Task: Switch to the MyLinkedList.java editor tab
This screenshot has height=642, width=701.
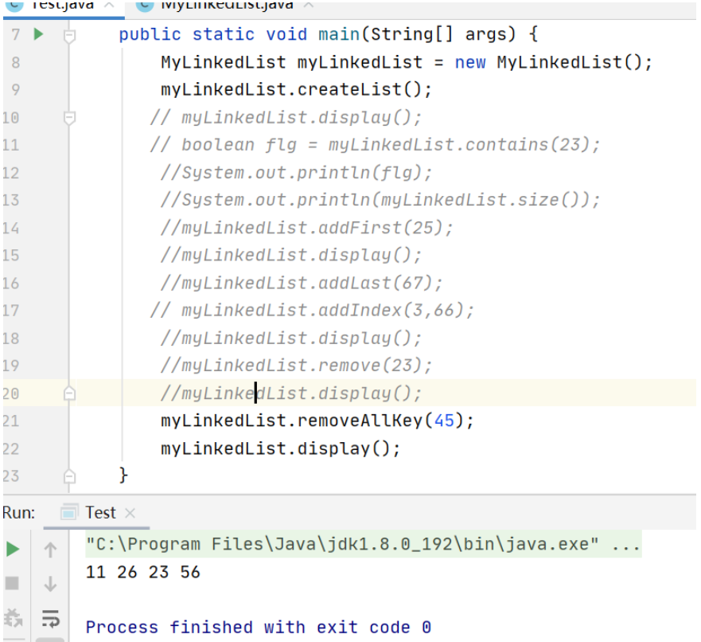Action: 227,6
